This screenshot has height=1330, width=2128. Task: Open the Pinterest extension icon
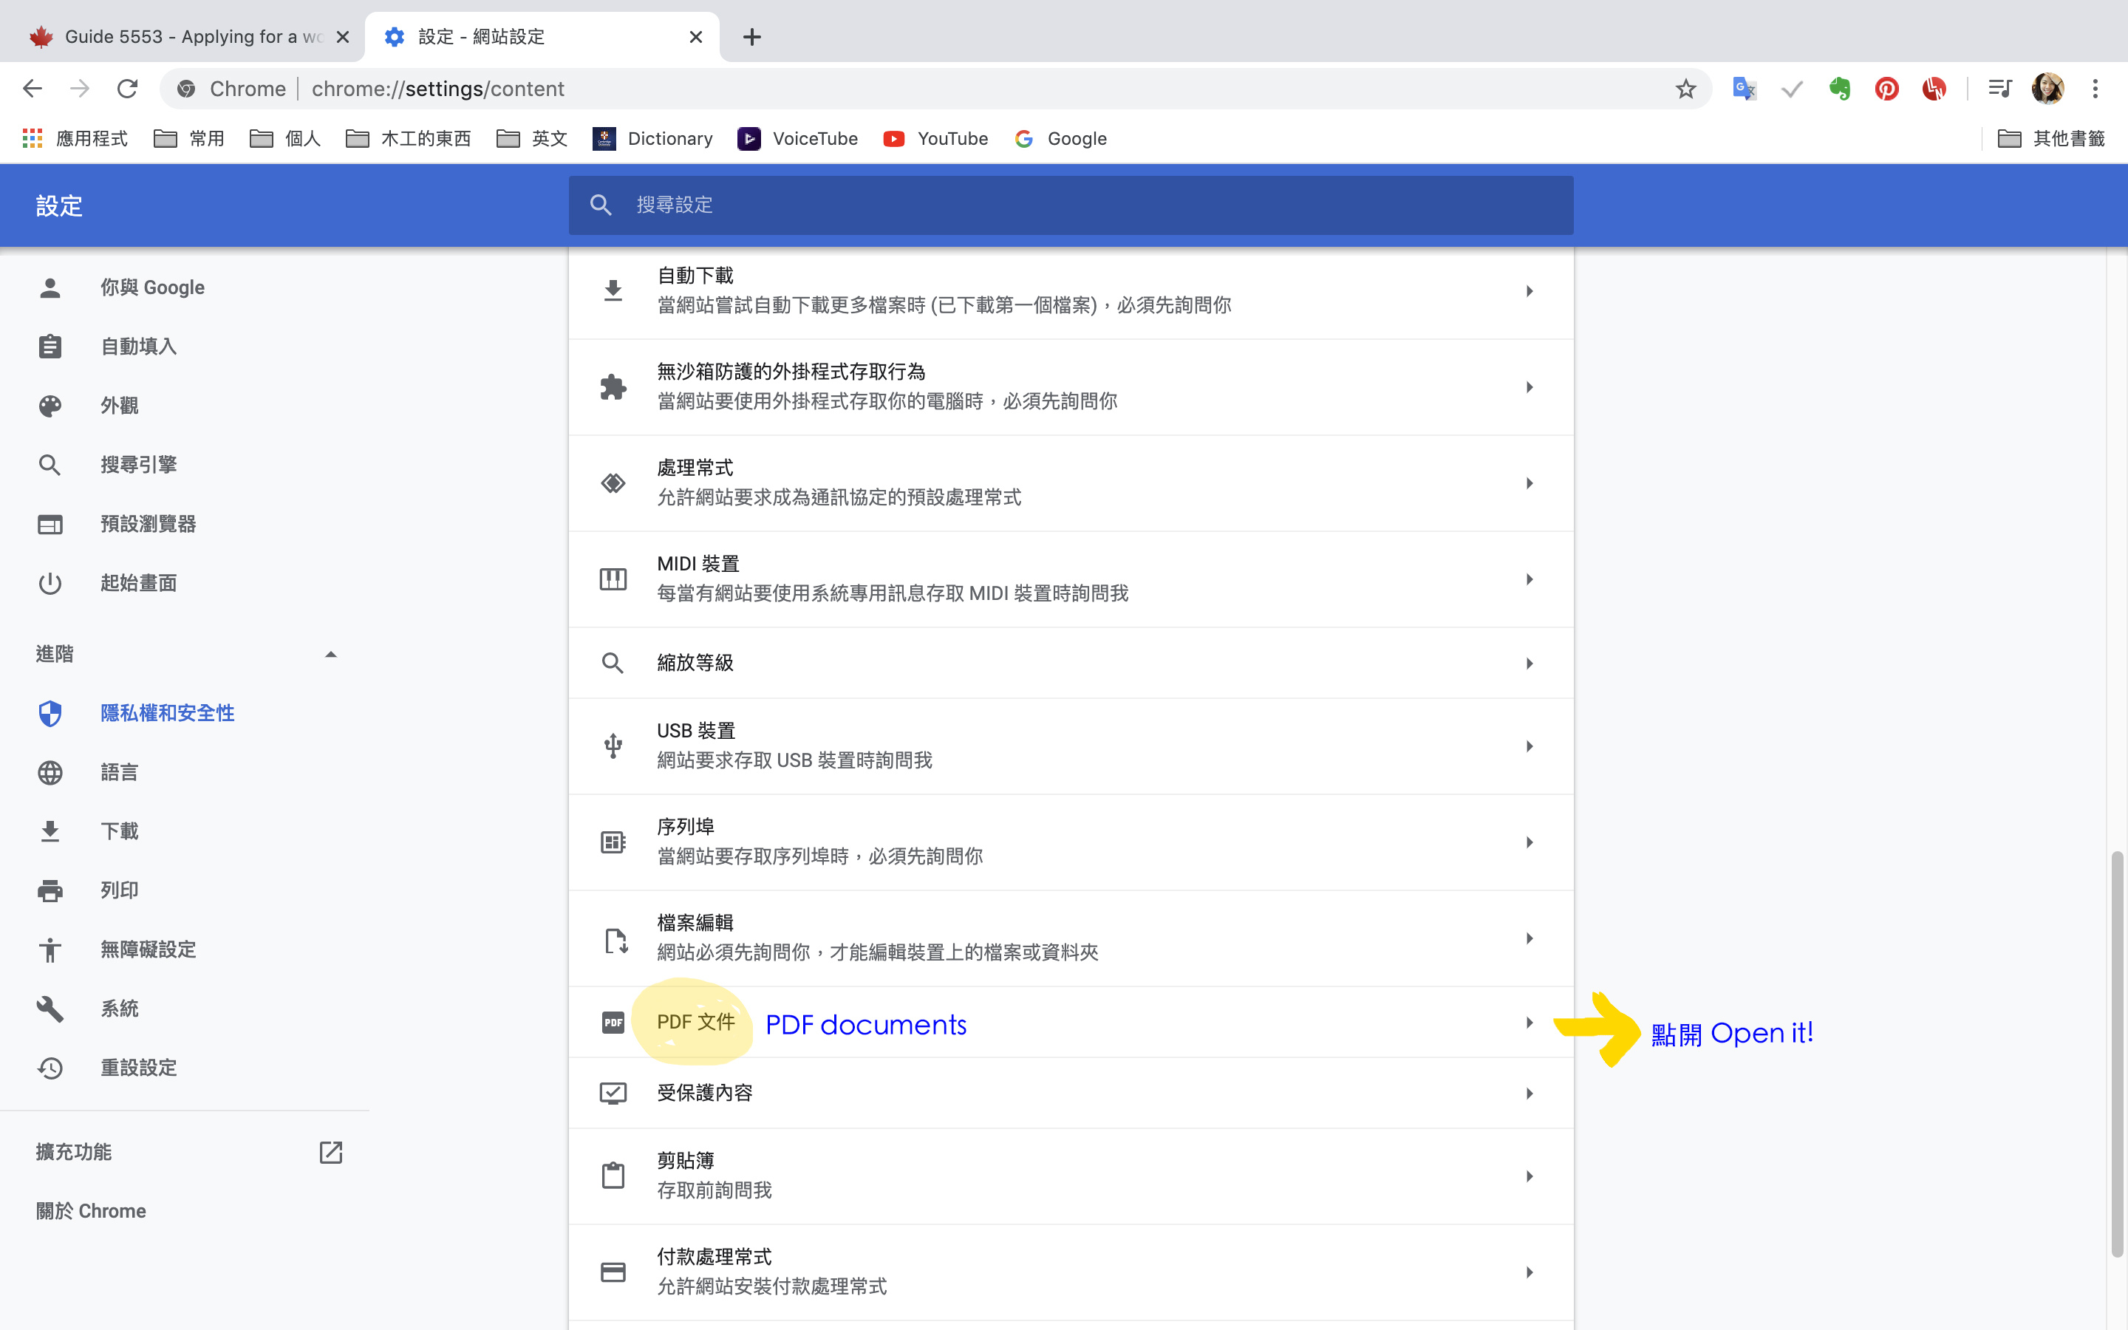tap(1886, 89)
